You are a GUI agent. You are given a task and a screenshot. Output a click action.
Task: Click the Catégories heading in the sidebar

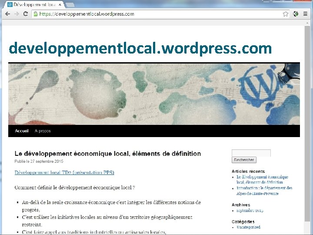point(243,222)
